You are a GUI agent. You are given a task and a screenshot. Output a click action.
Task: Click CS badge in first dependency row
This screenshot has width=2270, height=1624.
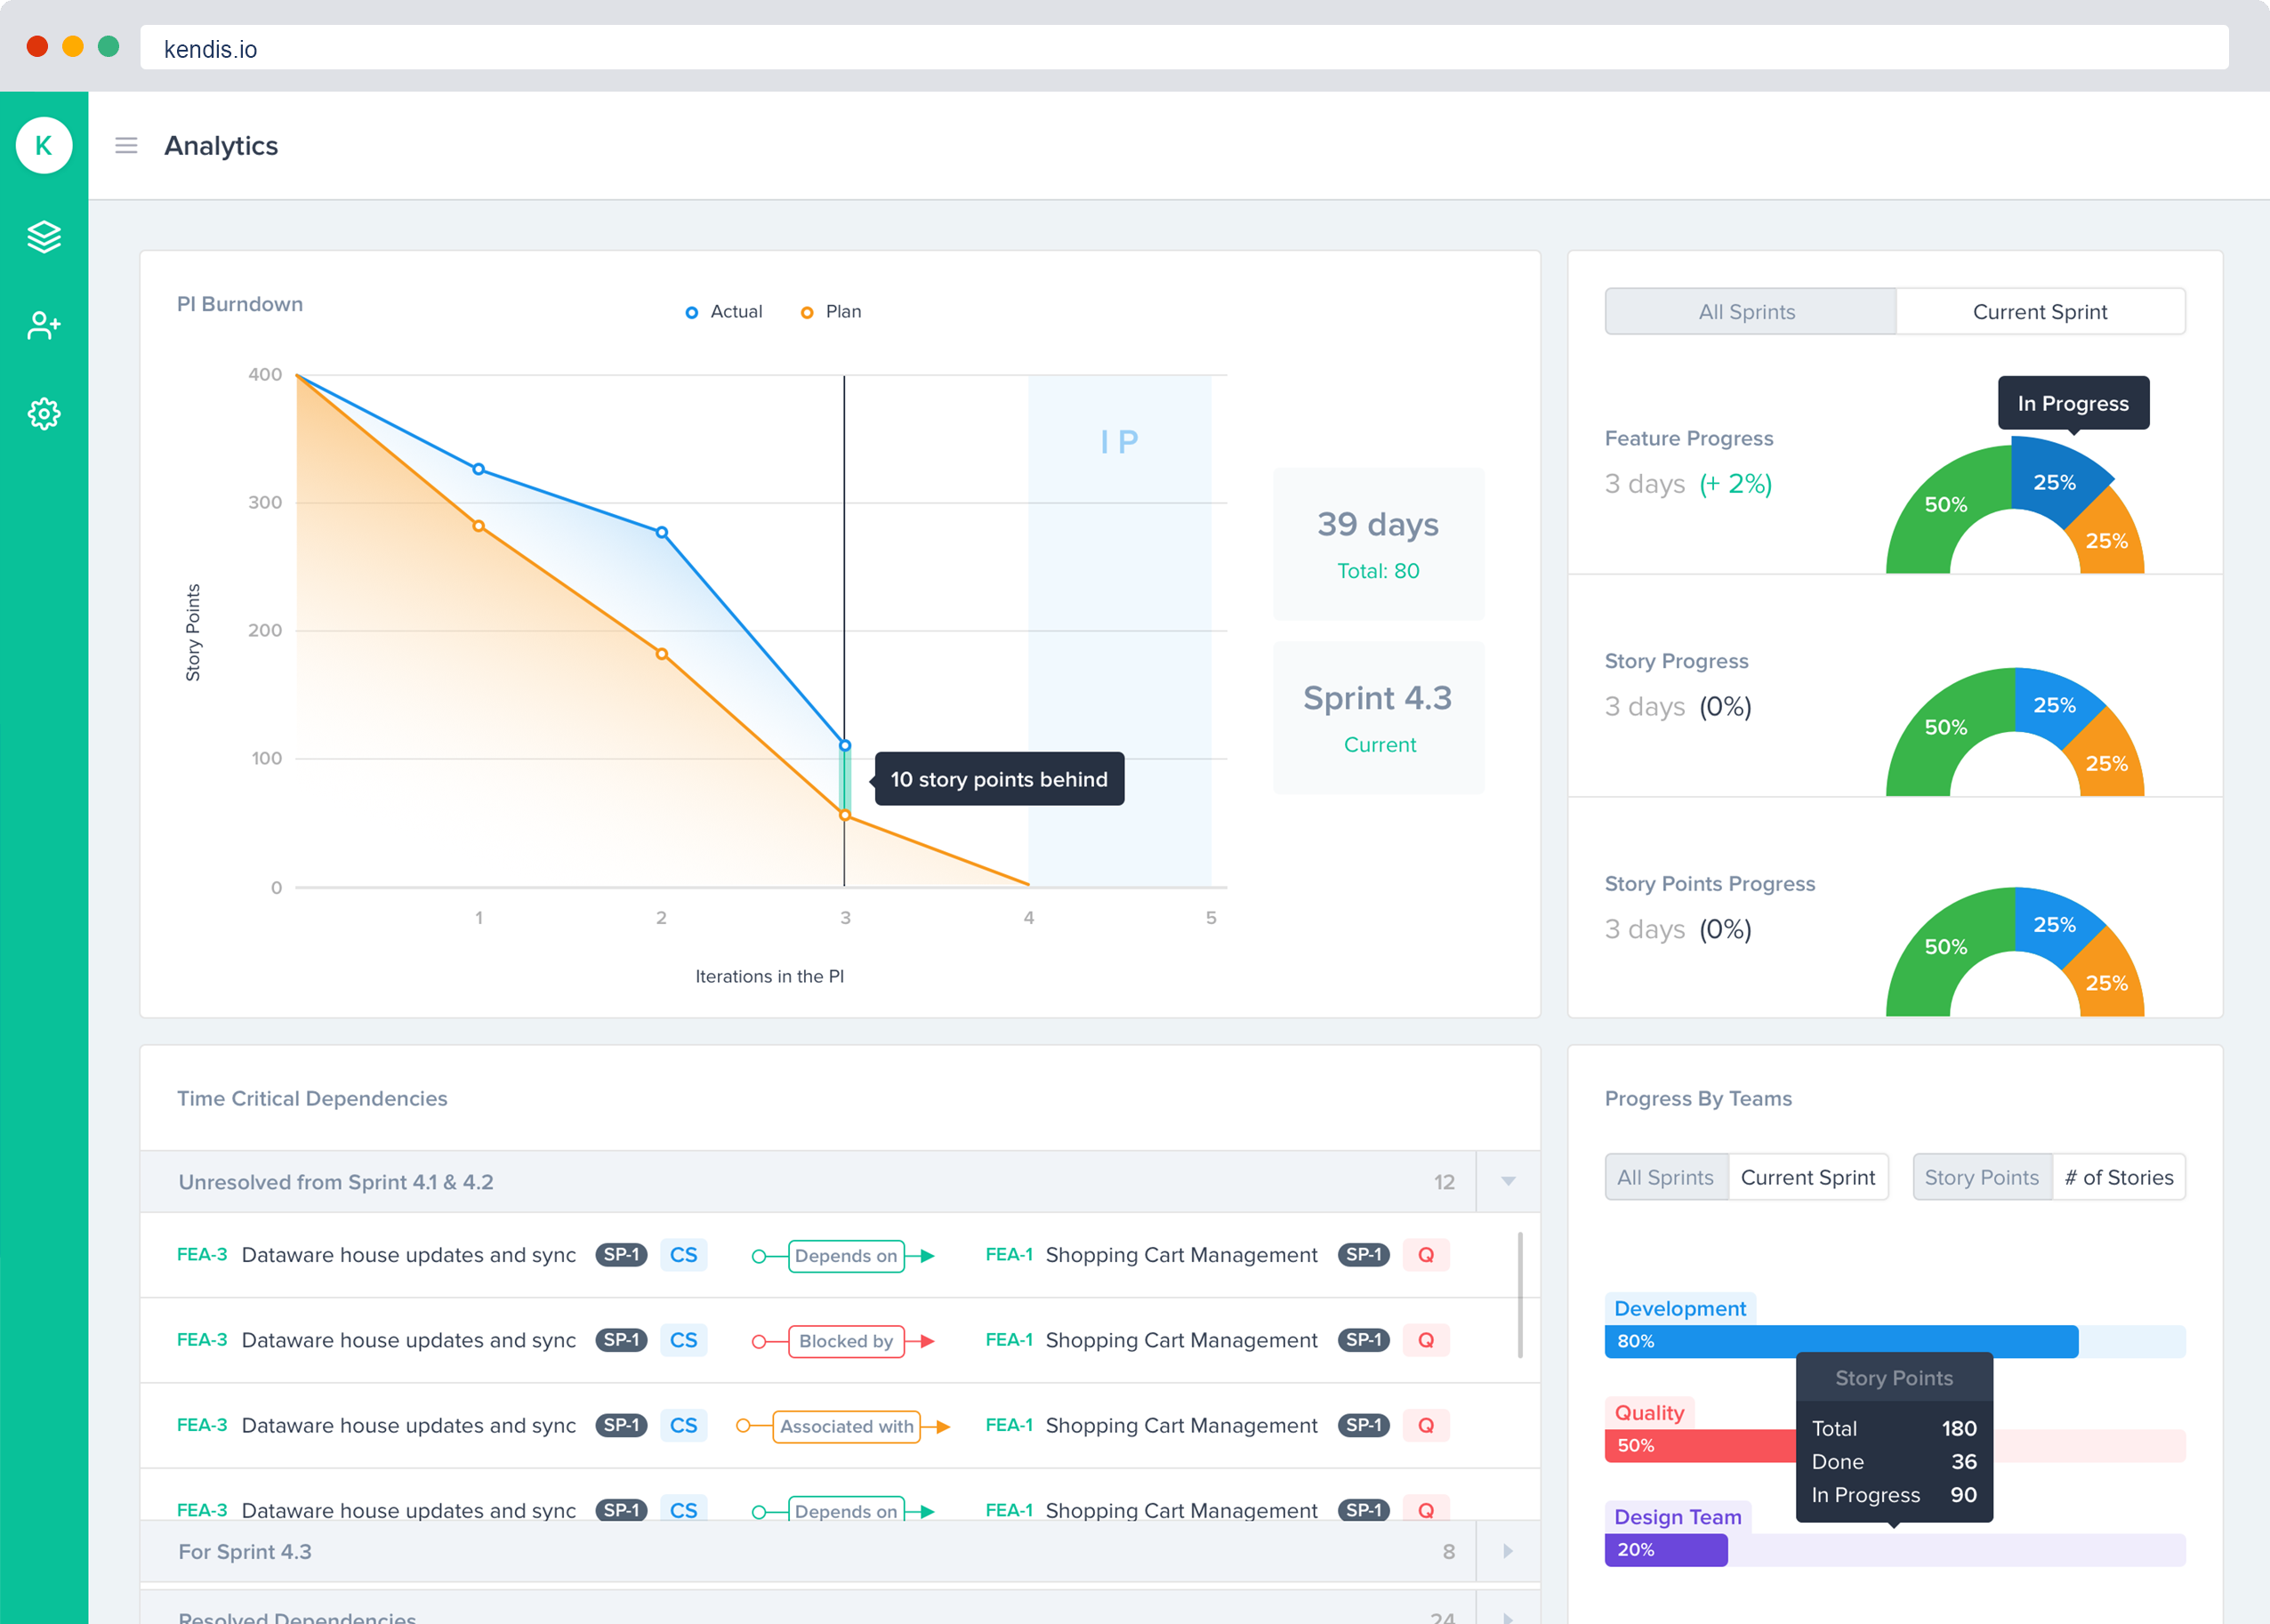click(x=684, y=1255)
